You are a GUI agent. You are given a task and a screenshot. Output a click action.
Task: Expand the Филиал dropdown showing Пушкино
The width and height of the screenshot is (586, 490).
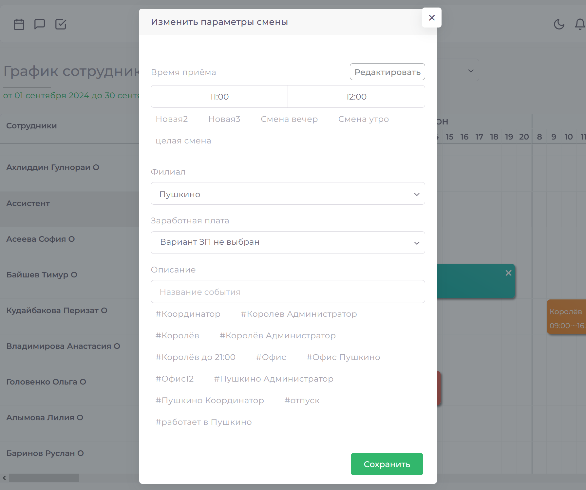[288, 194]
